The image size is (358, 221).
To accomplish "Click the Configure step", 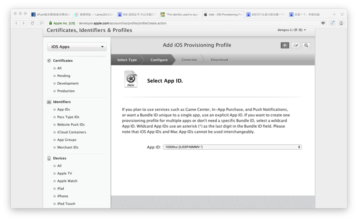I will [159, 60].
